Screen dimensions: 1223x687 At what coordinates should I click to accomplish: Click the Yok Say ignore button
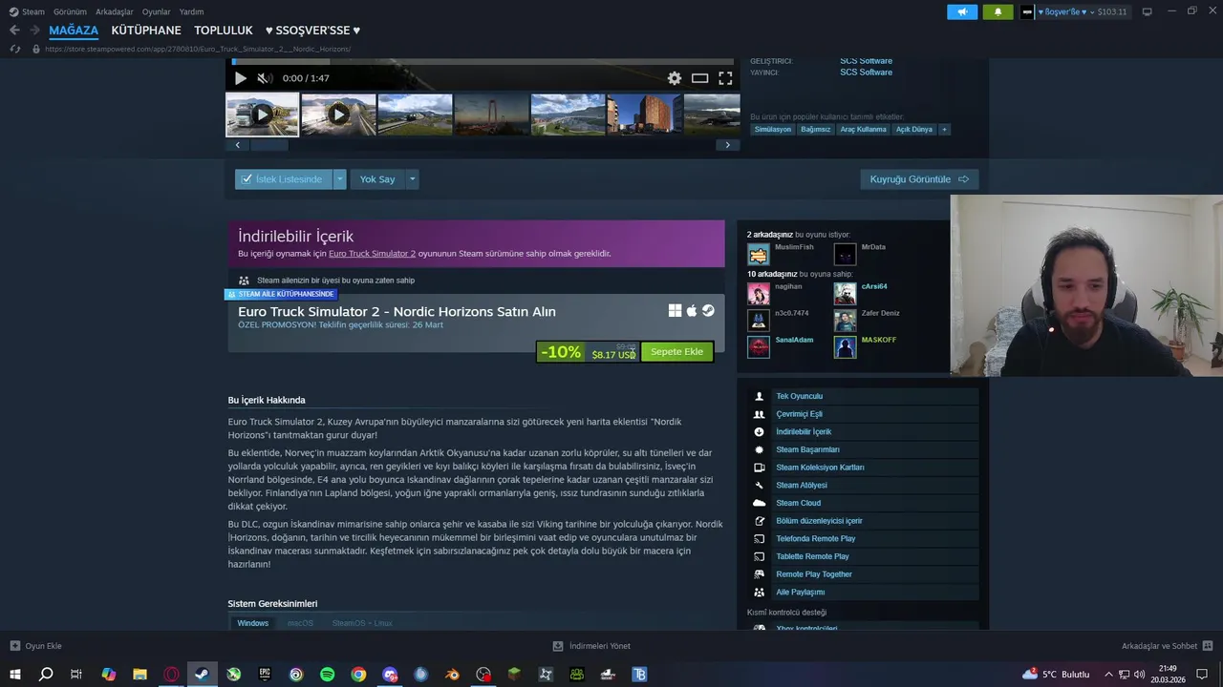(377, 178)
